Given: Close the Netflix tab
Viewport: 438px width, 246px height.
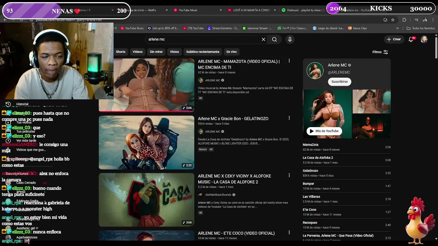Looking at the screenshot, I should [167, 10].
